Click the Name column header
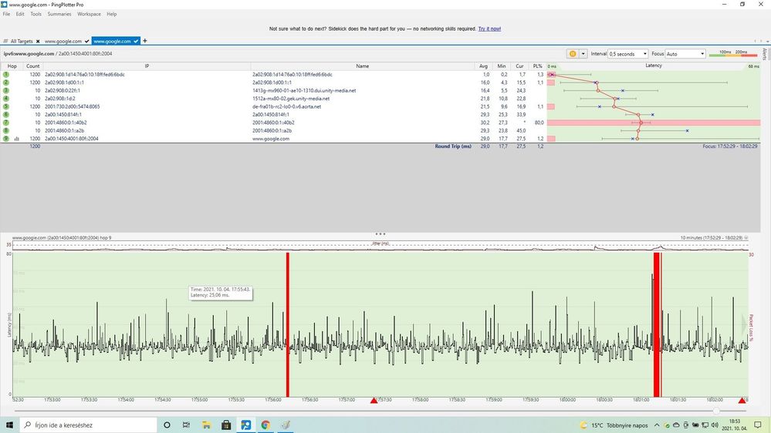 [363, 65]
